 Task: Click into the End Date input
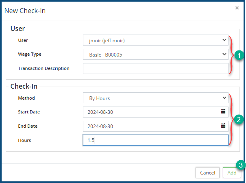pyautogui.click(x=150, y=126)
